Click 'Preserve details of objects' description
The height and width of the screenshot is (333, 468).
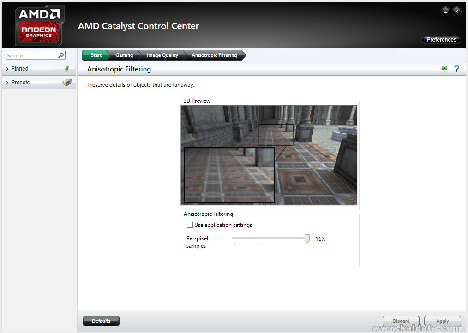coord(141,85)
